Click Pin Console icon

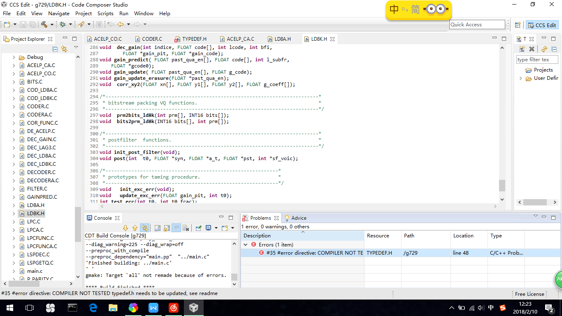(199, 228)
